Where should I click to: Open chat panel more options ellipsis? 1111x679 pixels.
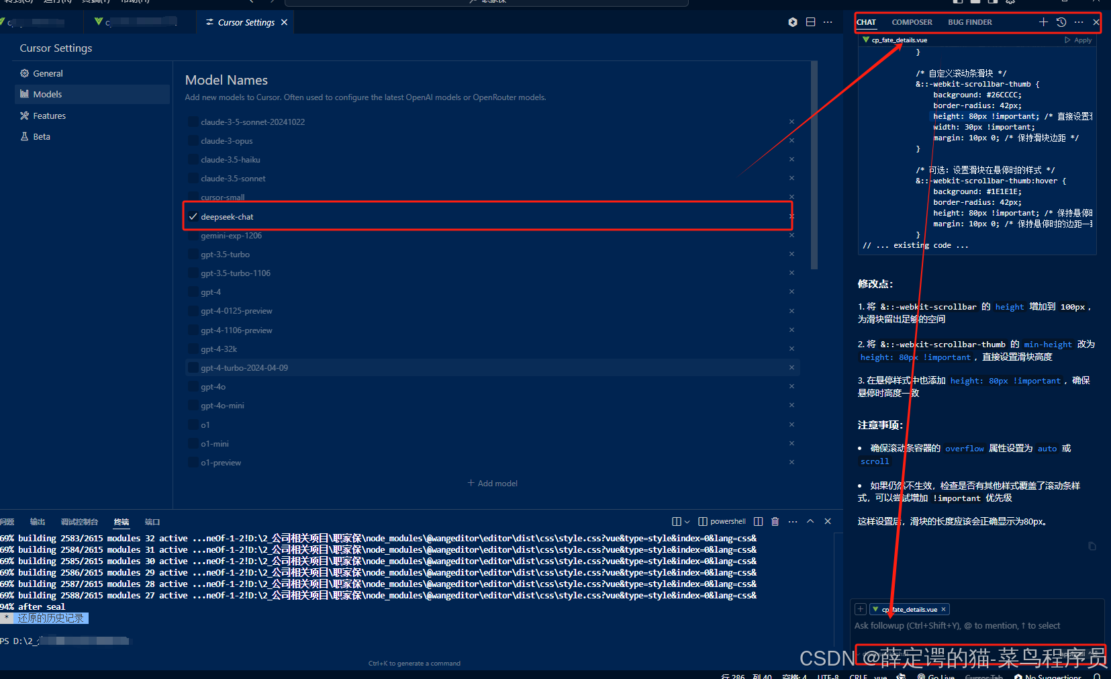(1079, 22)
